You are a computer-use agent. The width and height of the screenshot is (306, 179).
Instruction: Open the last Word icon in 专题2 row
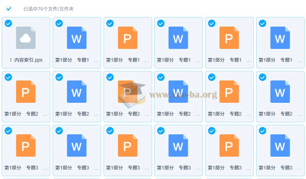[280, 92]
